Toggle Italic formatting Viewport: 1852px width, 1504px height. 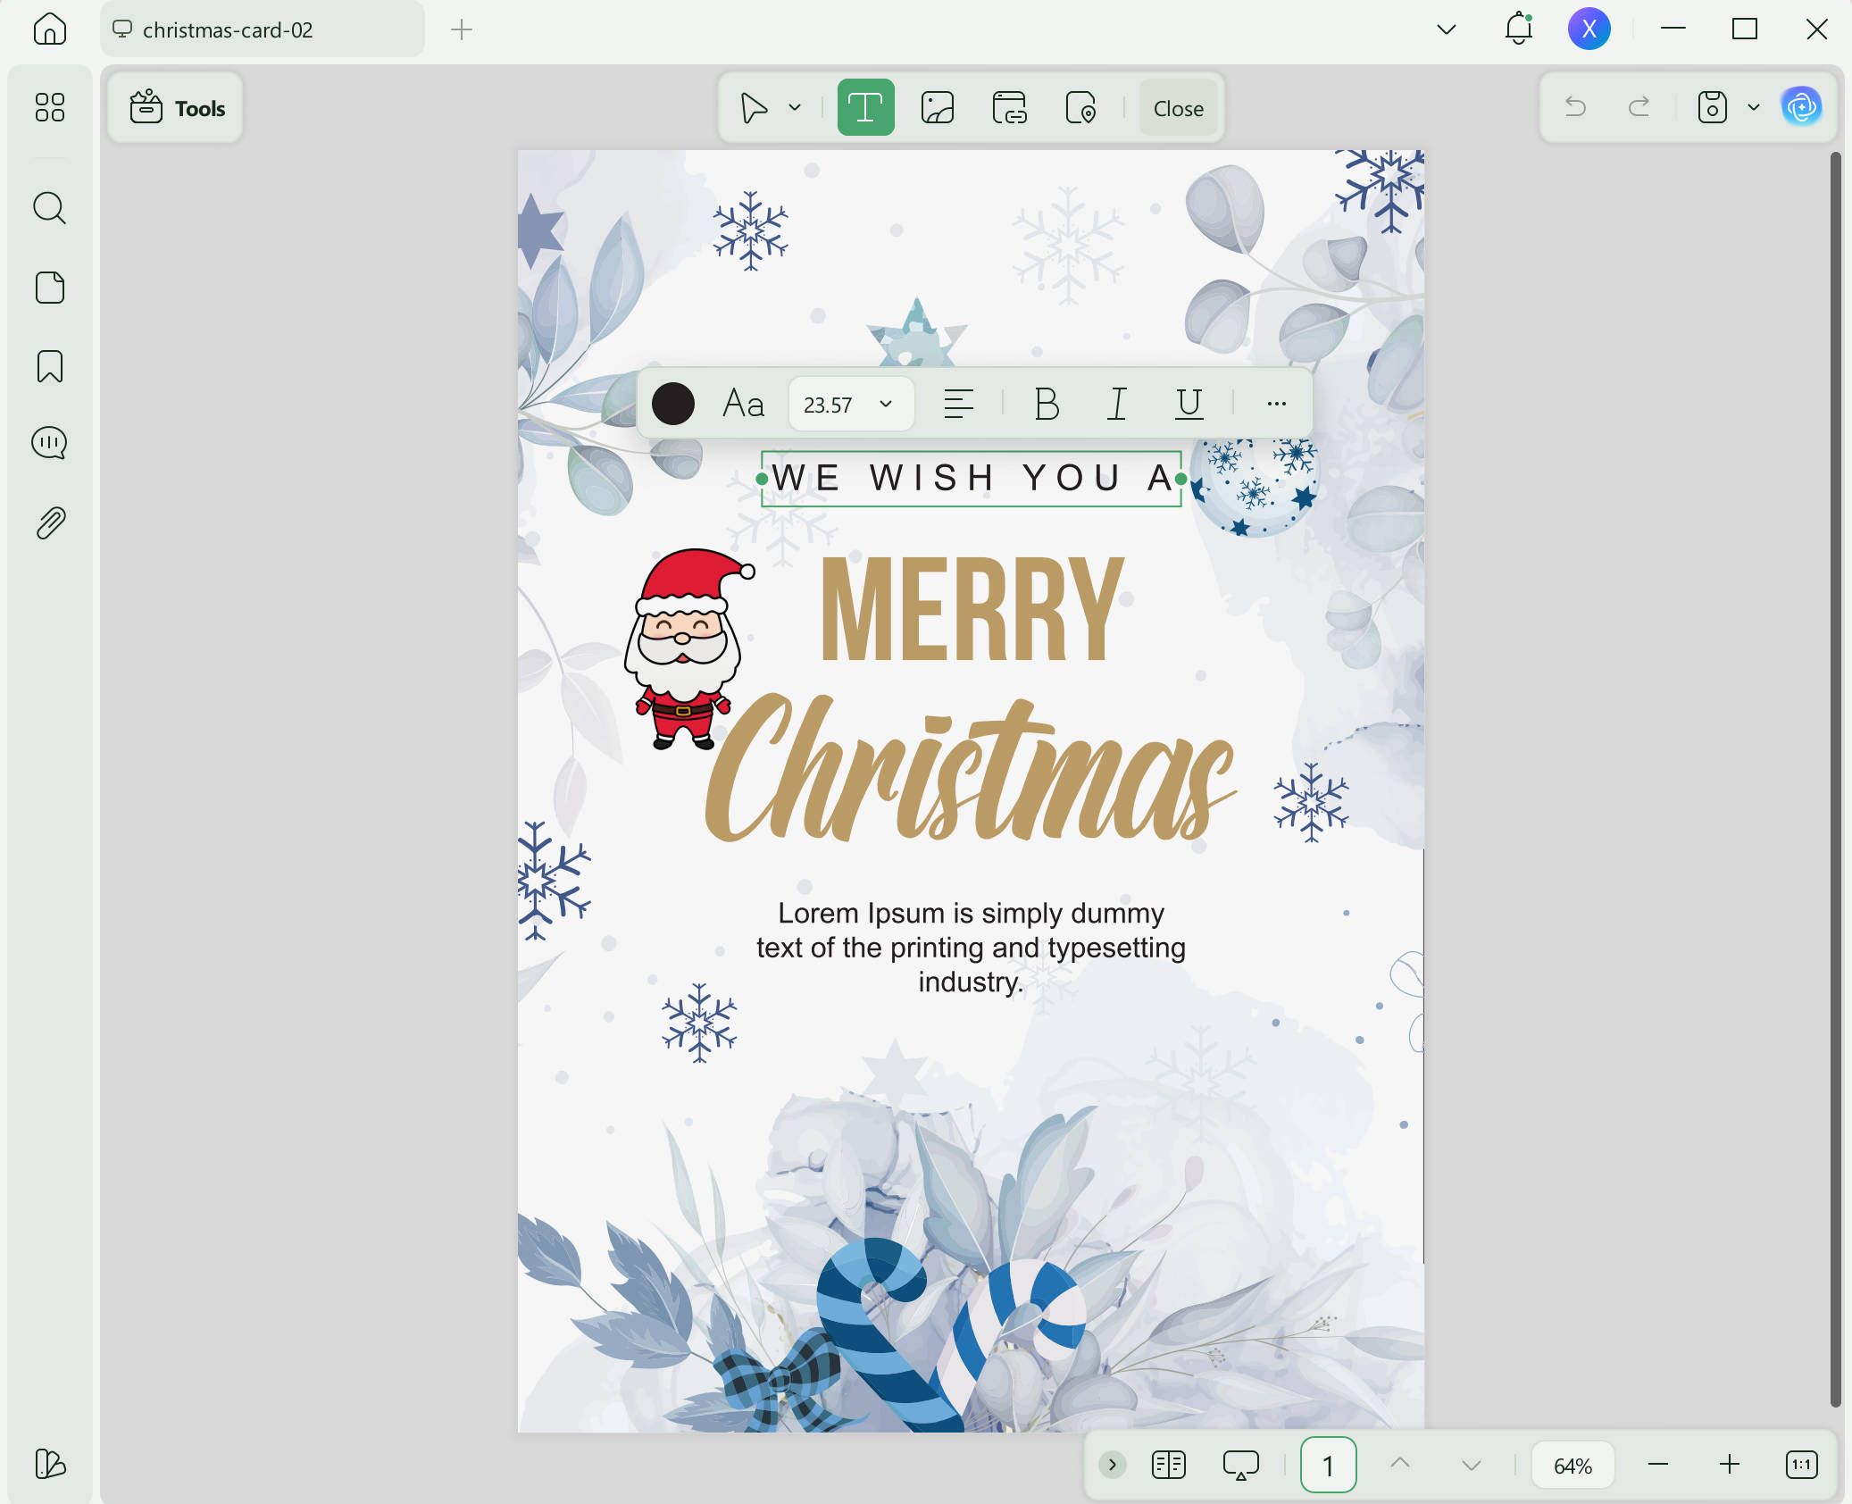(x=1117, y=404)
